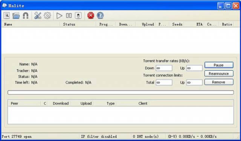This screenshot has height=141, width=241.
Task: Sort torrents by the Status column
Action: [78, 24]
